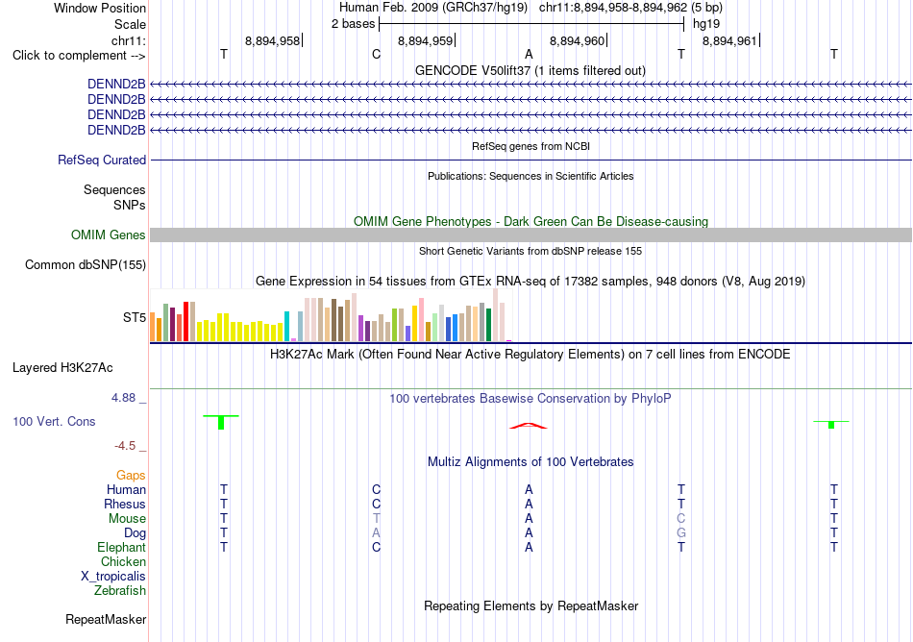Image resolution: width=913 pixels, height=642 pixels.
Task: Click the Layered H3K27Ac track label
Action: point(62,368)
